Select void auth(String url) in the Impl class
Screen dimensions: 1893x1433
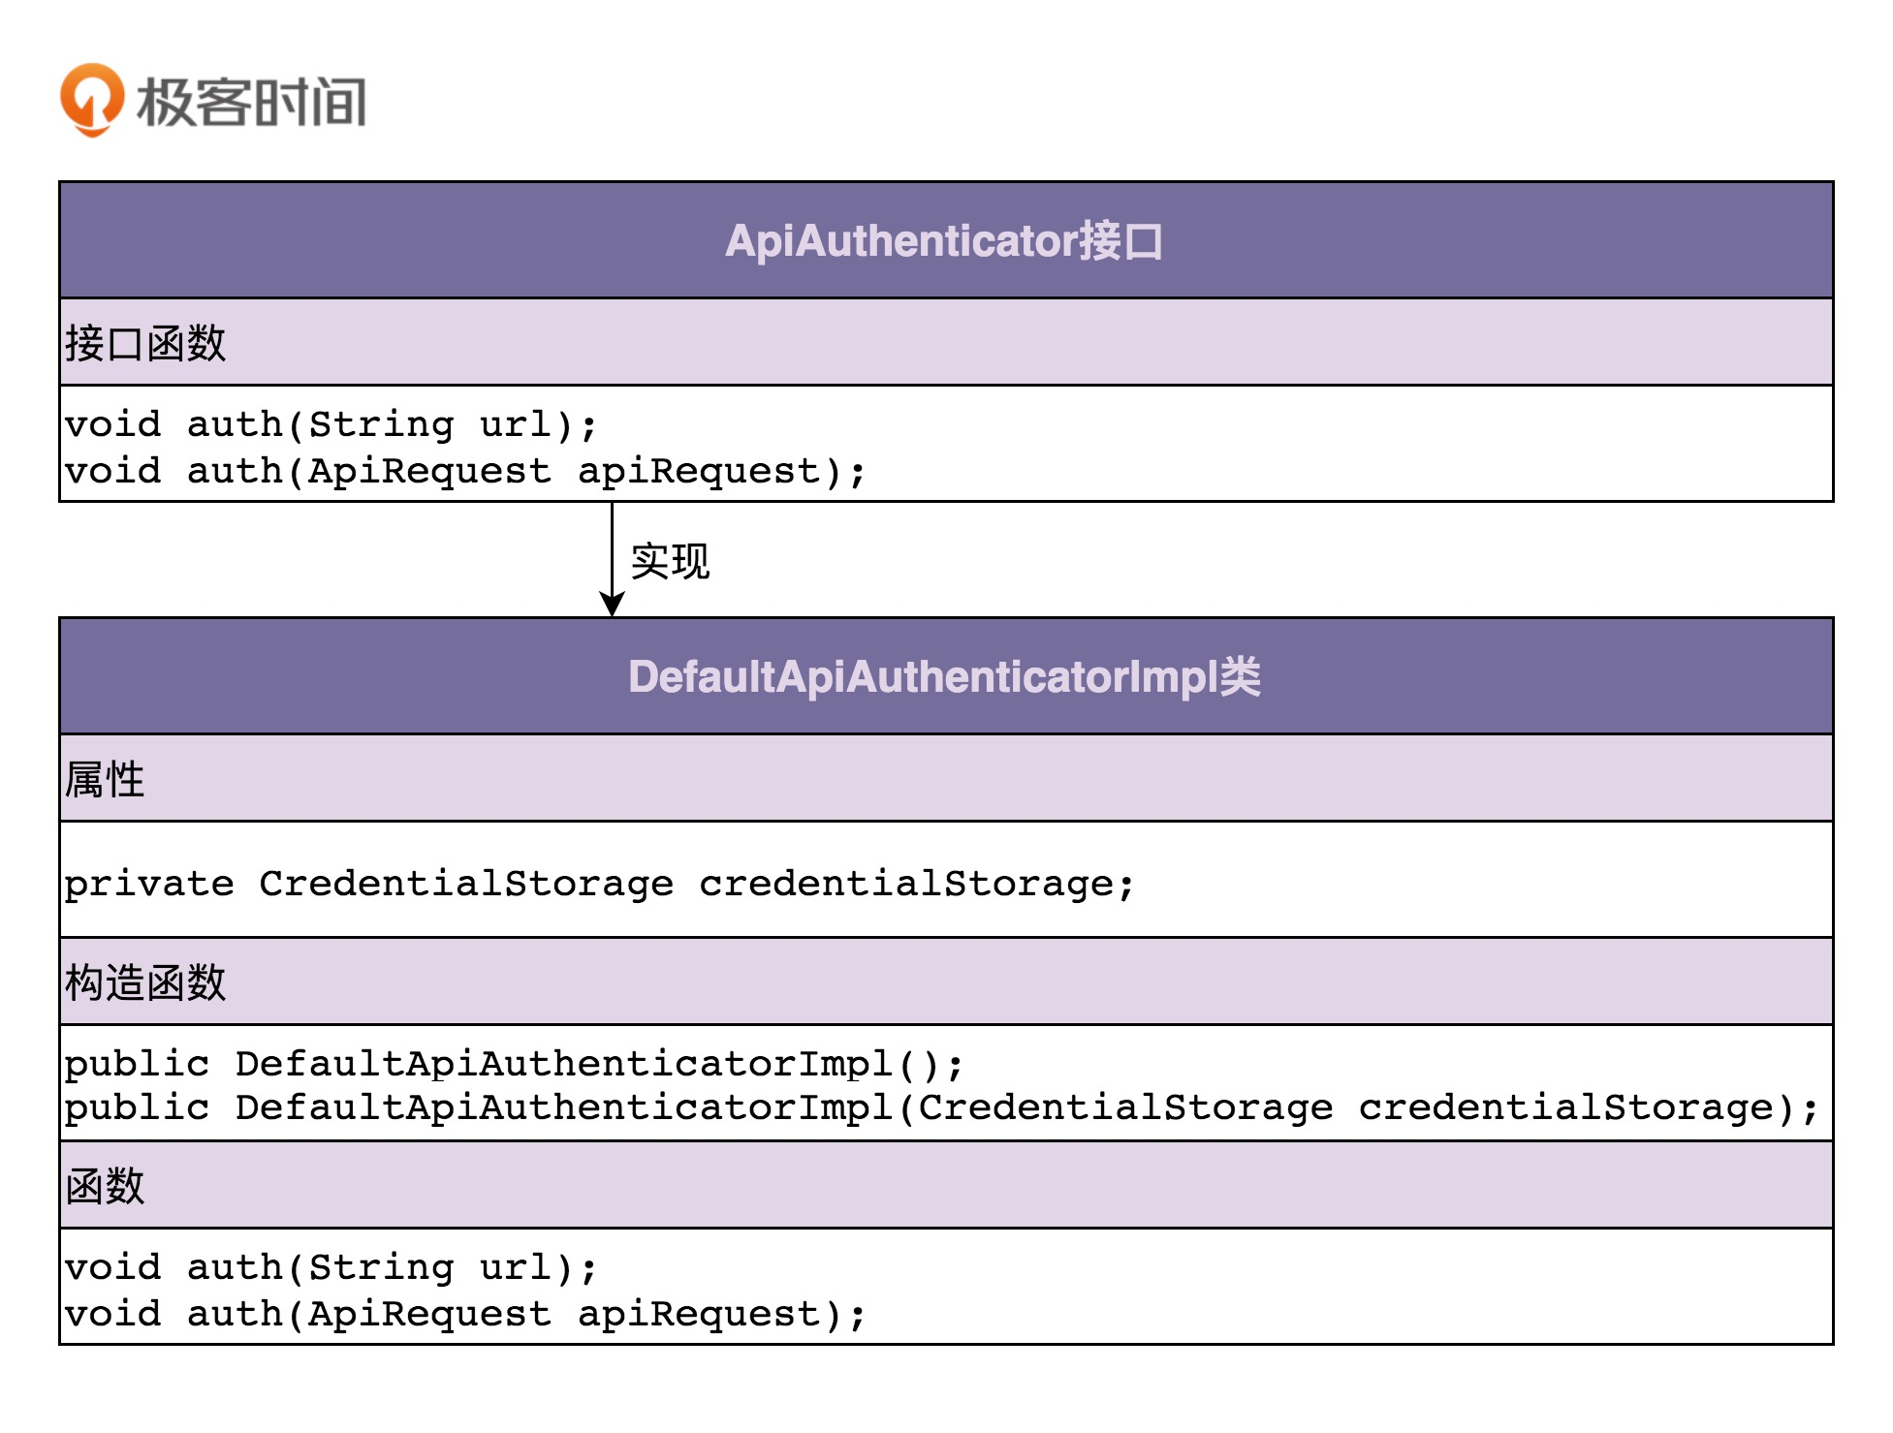coord(331,1267)
